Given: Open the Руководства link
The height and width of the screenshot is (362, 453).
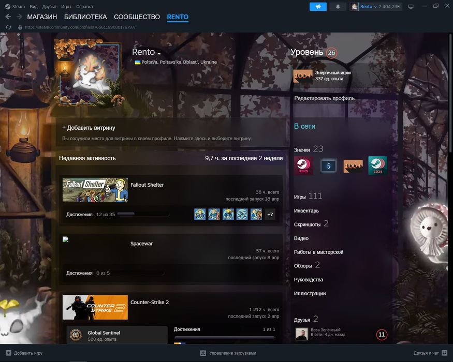Looking at the screenshot, I should coord(308,279).
